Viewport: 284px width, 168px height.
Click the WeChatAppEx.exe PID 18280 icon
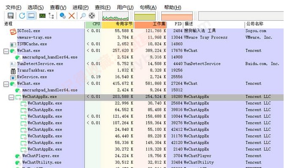pos(18,97)
